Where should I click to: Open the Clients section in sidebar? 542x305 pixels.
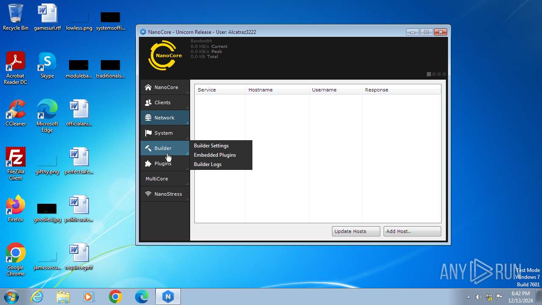[165, 103]
